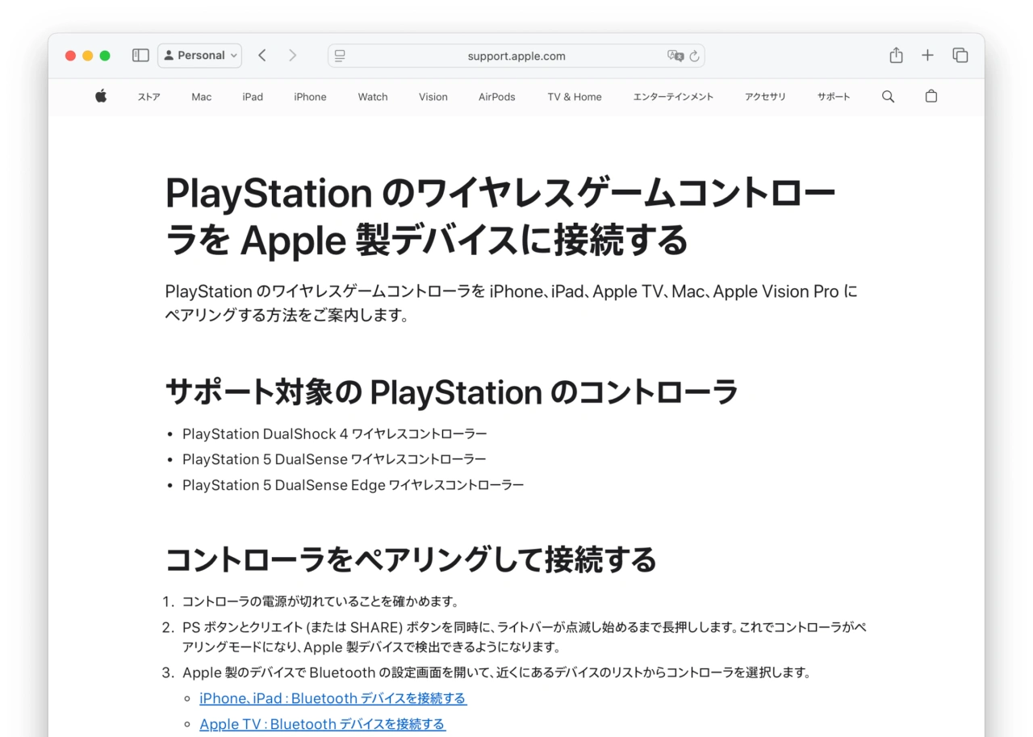Open the Personal profile dropdown
This screenshot has width=1033, height=737.
tap(200, 56)
